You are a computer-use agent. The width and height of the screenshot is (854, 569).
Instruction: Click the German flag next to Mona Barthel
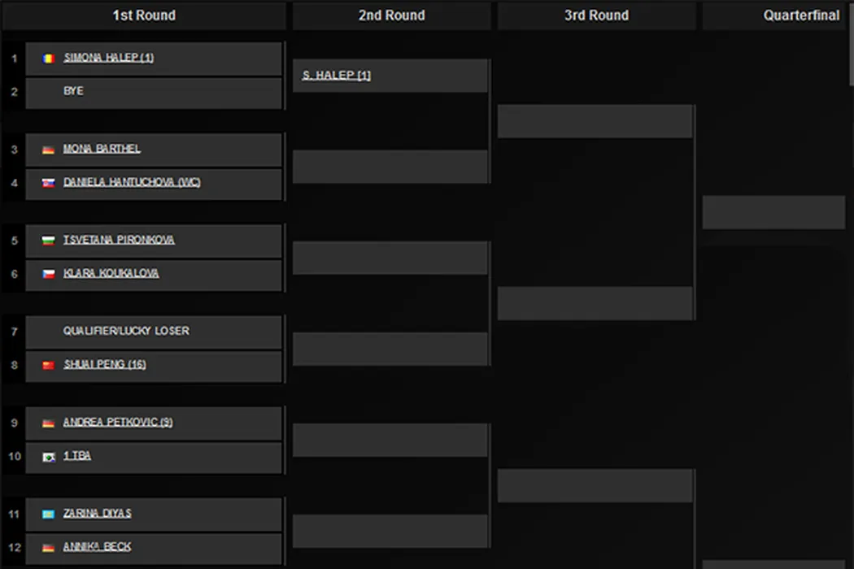point(48,150)
